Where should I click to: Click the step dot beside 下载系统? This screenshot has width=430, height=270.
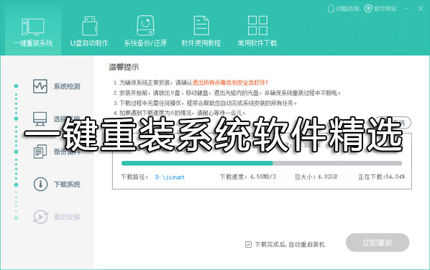[x=17, y=185]
